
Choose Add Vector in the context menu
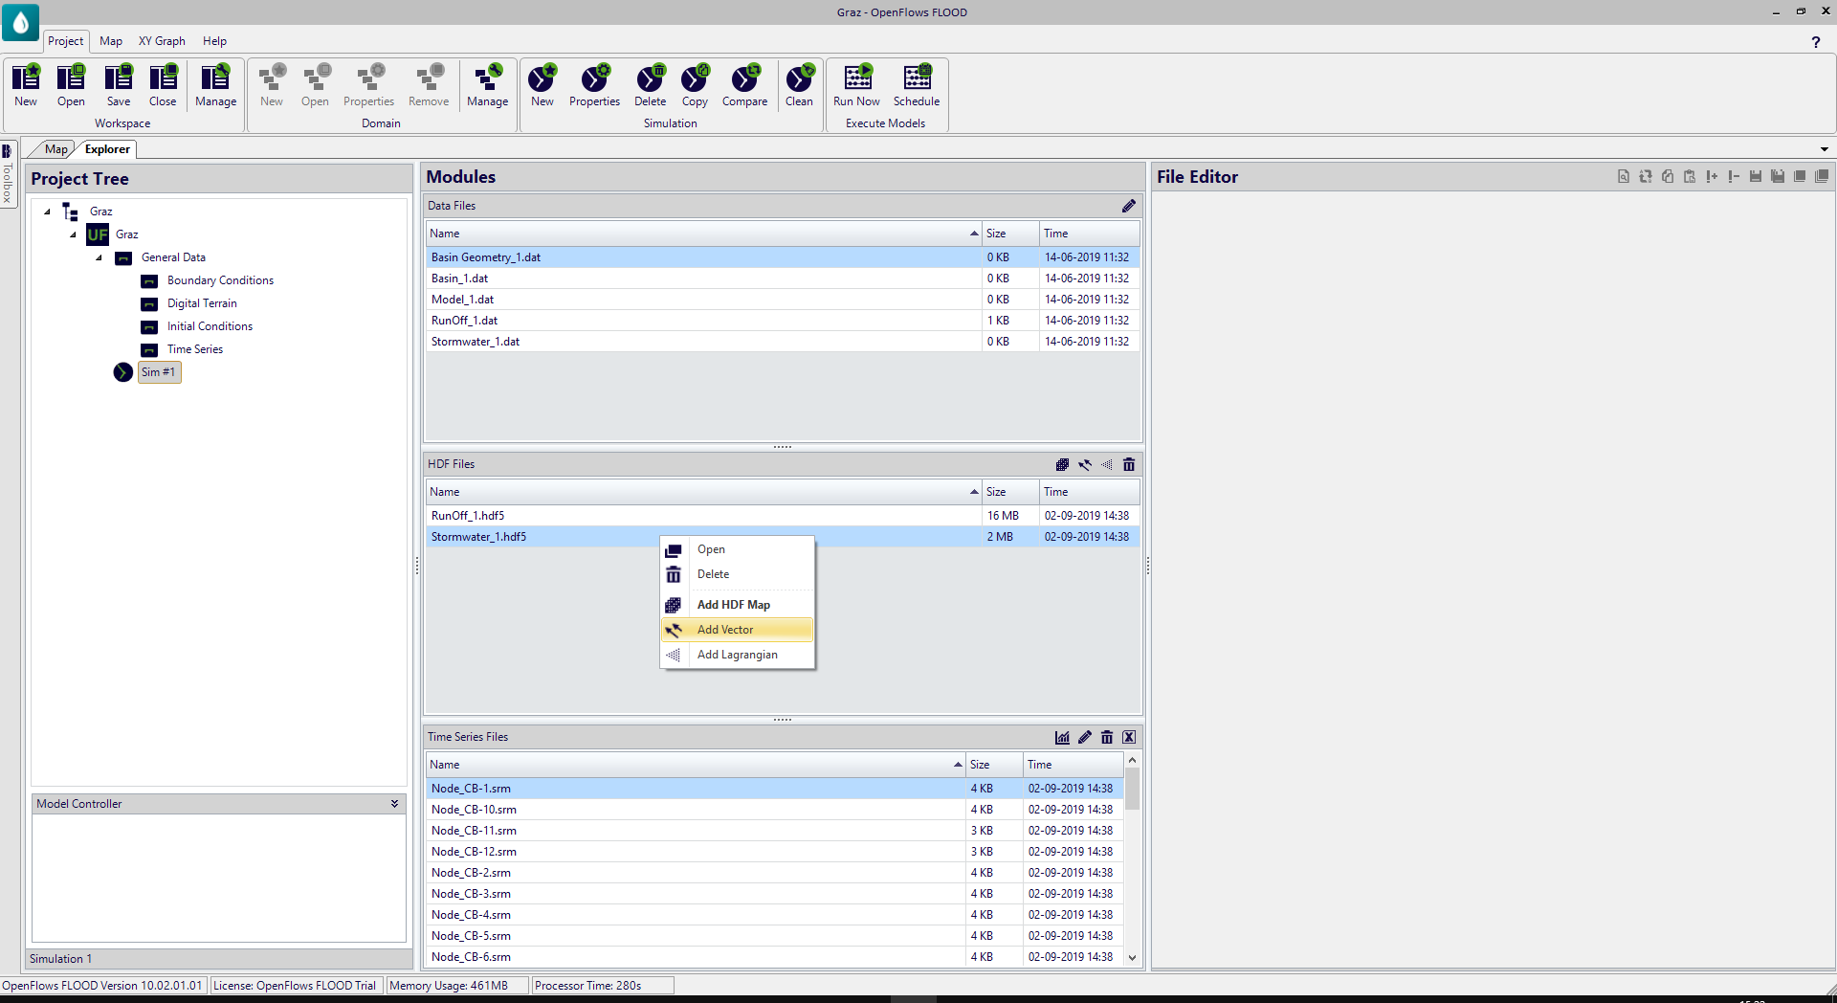[x=738, y=630]
